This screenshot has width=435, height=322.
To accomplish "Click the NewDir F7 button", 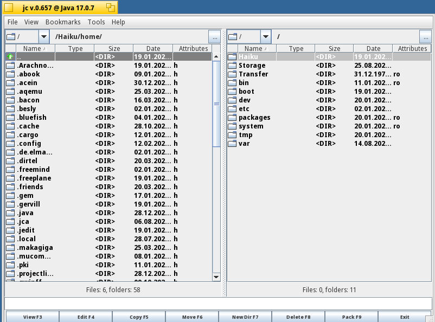I will pos(245,317).
